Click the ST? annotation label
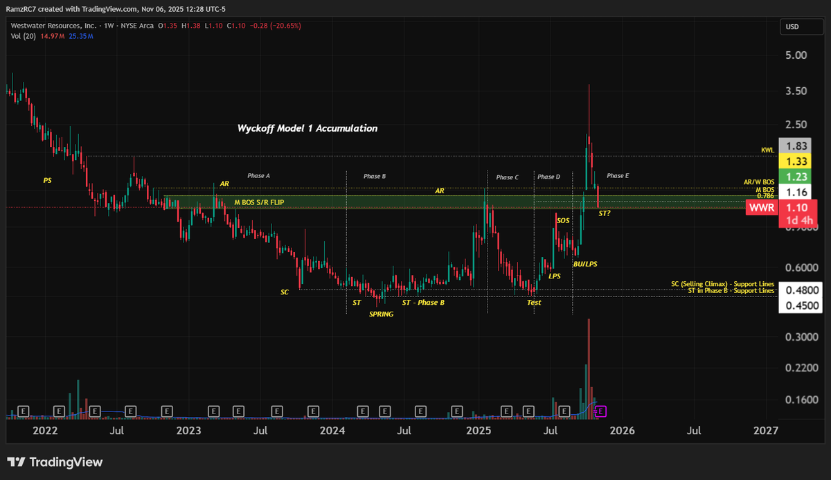This screenshot has height=480, width=831. 605,213
